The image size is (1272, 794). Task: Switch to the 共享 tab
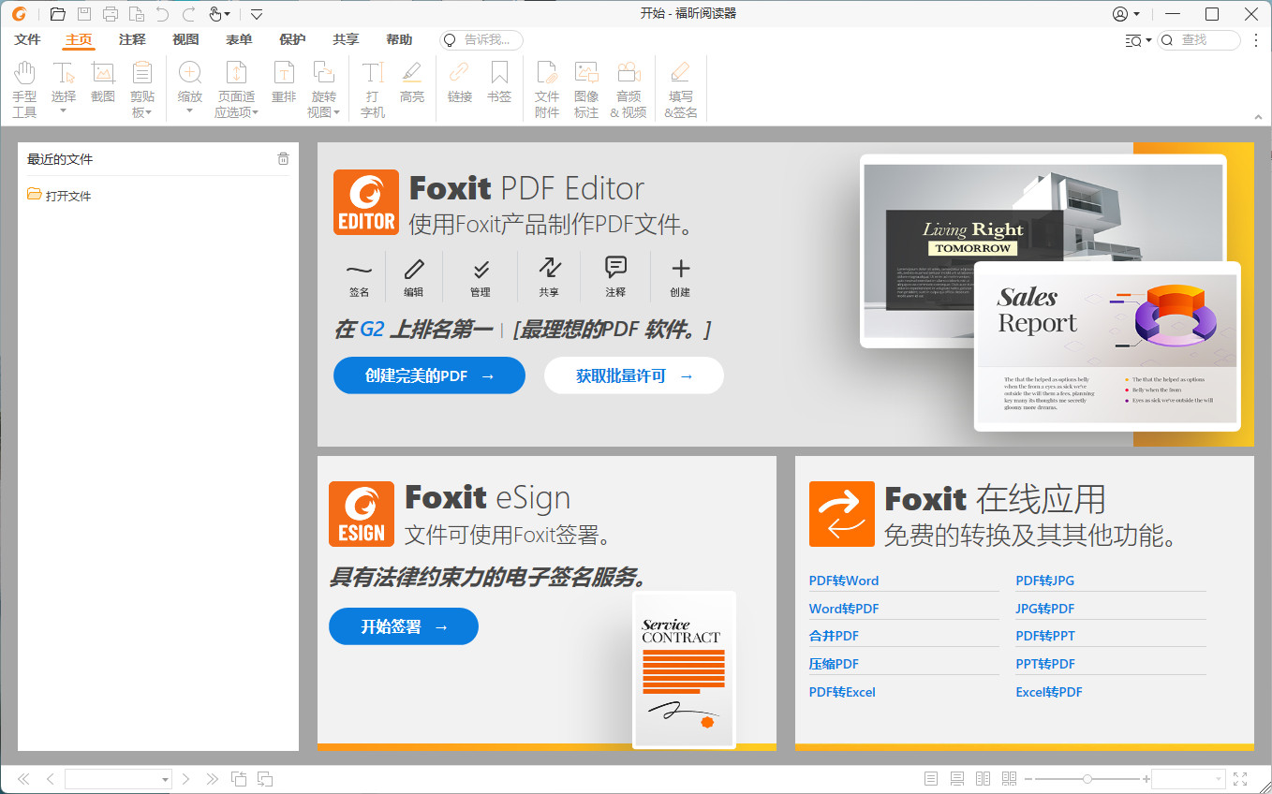point(346,39)
